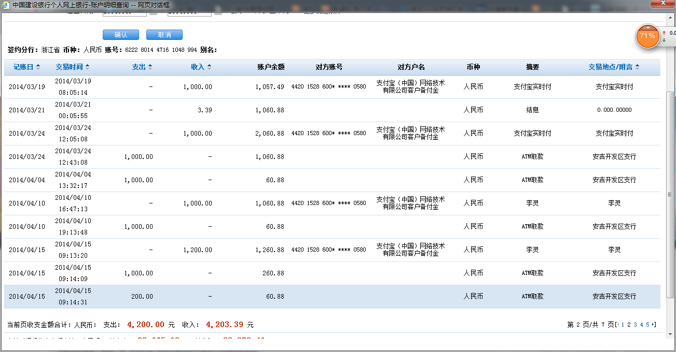Click the sort arrows beside 记账日
This screenshot has width=676, height=352.
(x=37, y=67)
